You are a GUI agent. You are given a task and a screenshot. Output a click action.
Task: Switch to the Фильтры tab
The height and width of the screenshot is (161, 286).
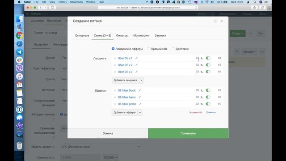pos(122,36)
